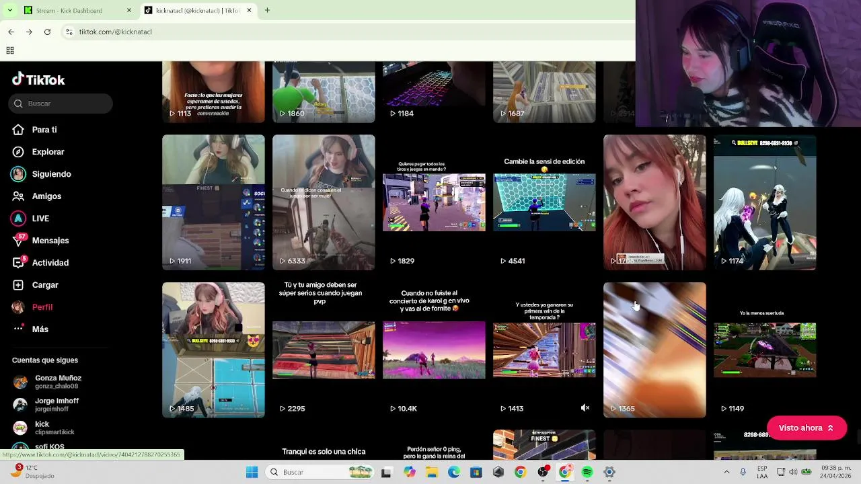The height and width of the screenshot is (484, 861).
Task: Open the video with 1687 views
Action: 544,92
